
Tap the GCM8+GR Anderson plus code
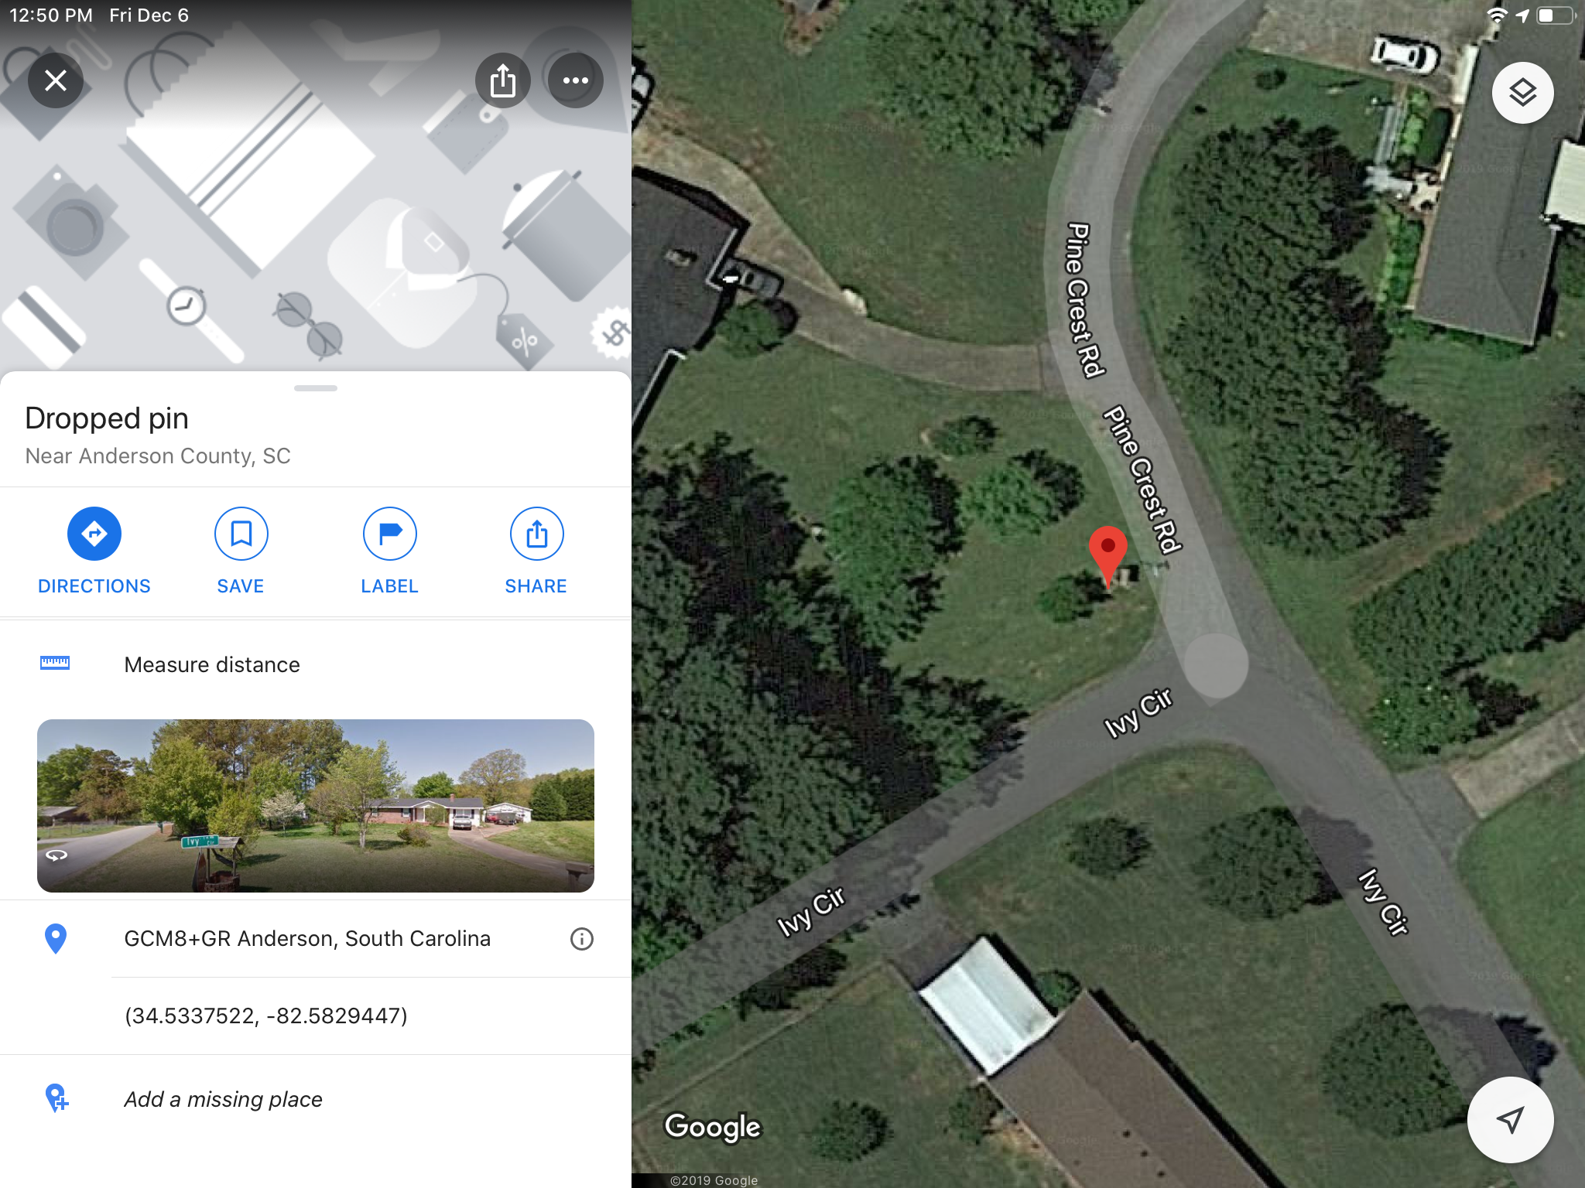point(307,938)
